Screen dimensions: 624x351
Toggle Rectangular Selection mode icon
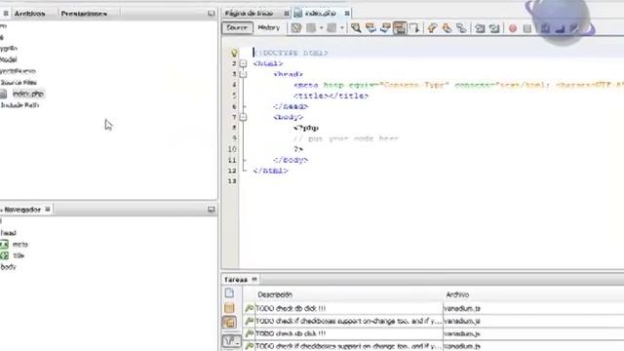point(413,28)
